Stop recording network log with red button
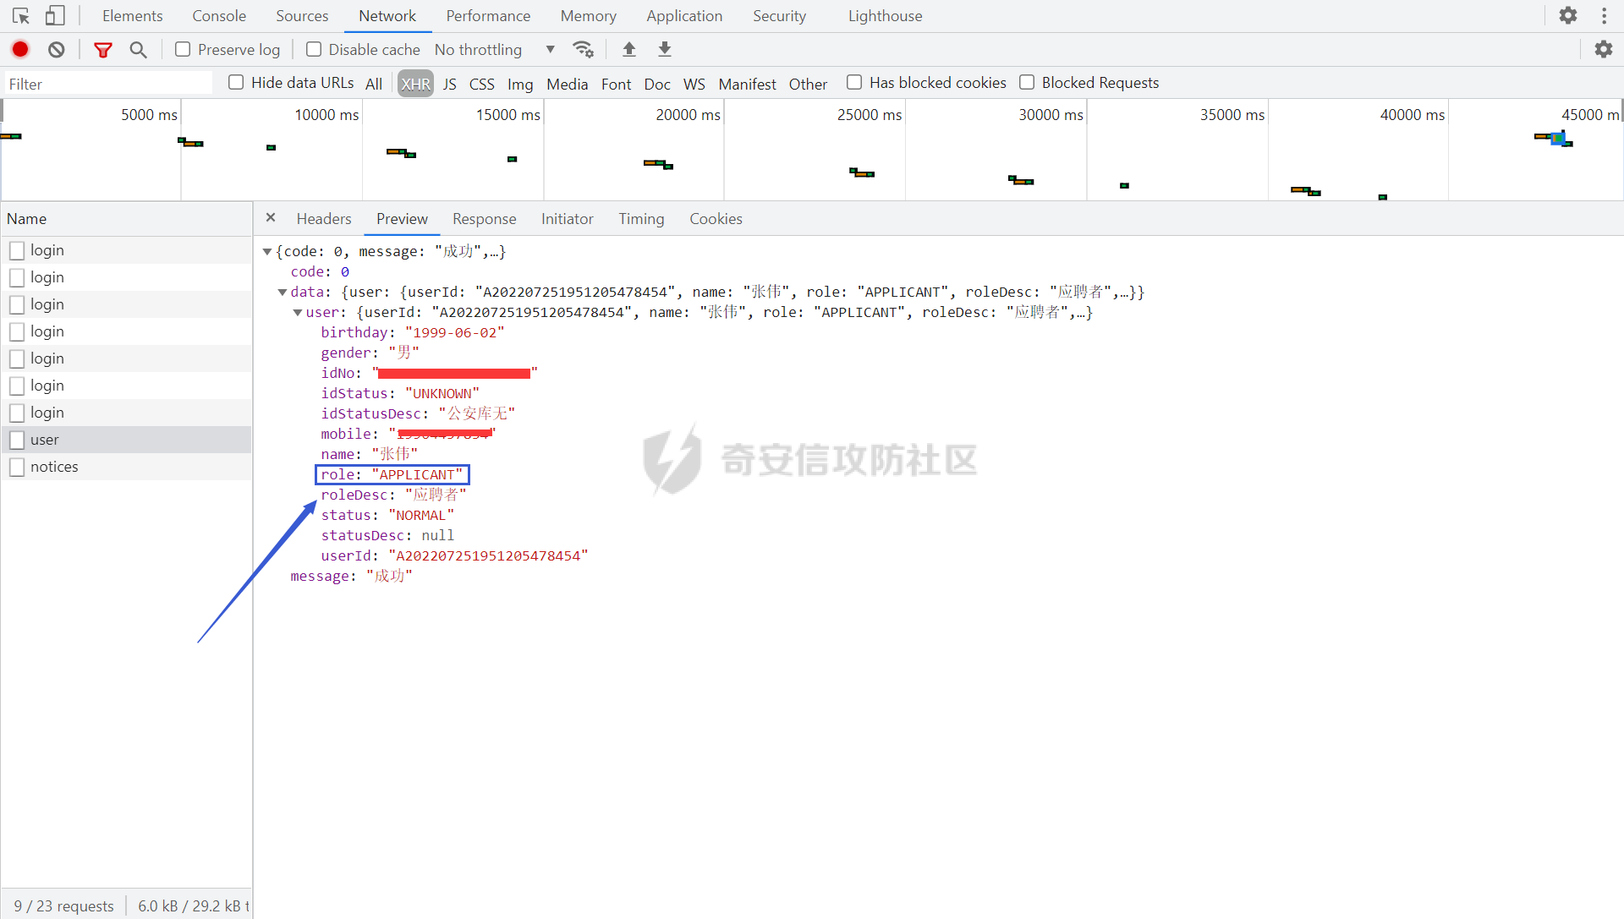 coord(20,49)
